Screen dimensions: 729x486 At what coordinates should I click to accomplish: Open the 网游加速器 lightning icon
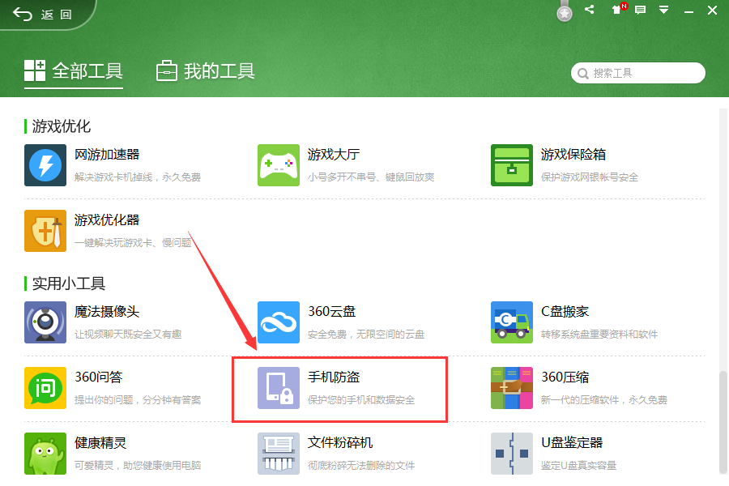(x=45, y=165)
